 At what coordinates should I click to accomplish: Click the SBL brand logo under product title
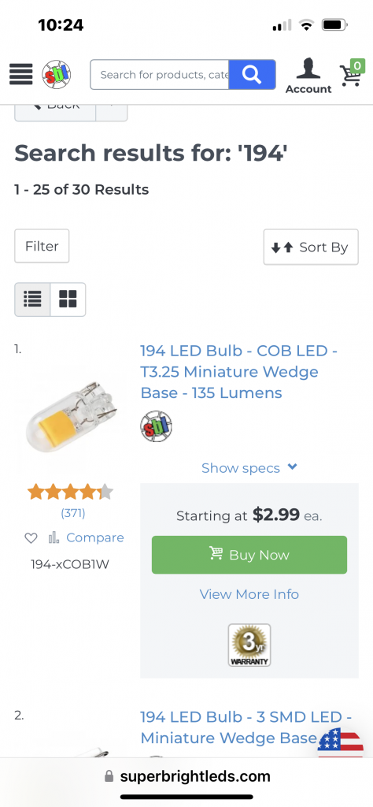click(156, 426)
